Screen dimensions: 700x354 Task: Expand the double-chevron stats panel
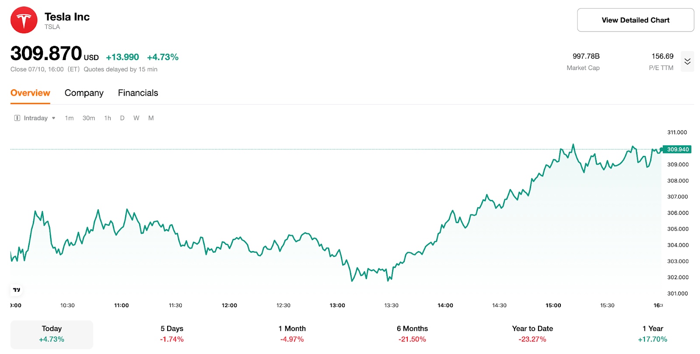click(687, 61)
